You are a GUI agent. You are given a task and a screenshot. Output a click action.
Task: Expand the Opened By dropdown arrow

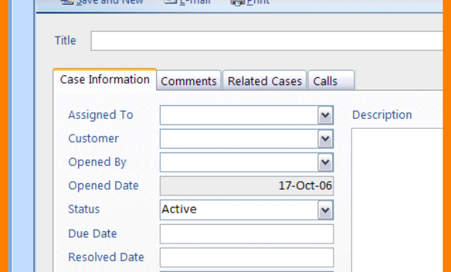coord(325,162)
